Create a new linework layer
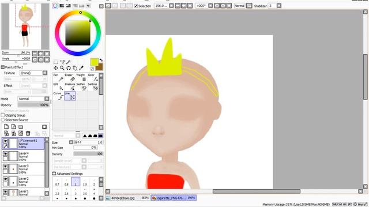This screenshot has width=369, height=207. [x=14, y=126]
